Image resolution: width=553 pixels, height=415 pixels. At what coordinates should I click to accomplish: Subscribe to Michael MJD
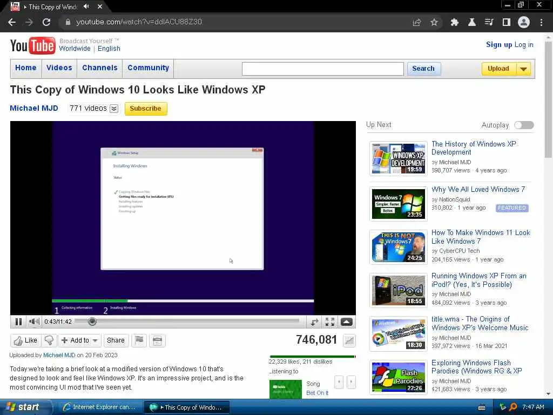tap(146, 108)
